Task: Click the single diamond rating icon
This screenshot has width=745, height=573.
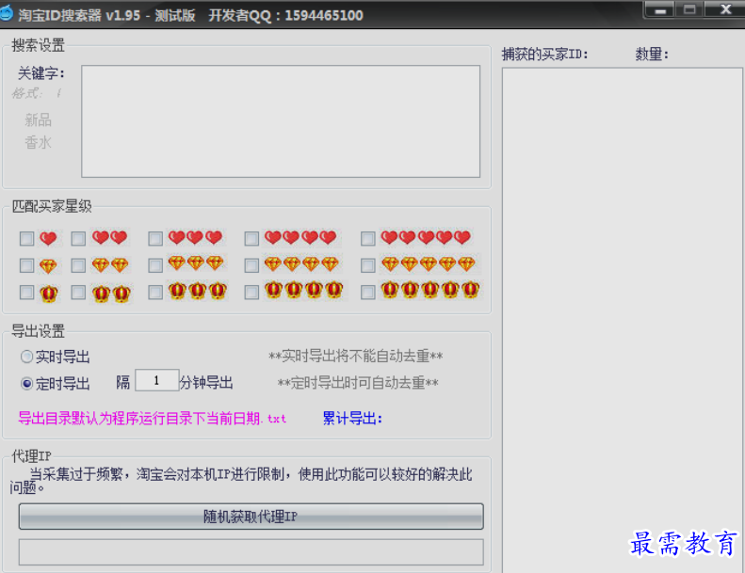Action: (x=48, y=266)
